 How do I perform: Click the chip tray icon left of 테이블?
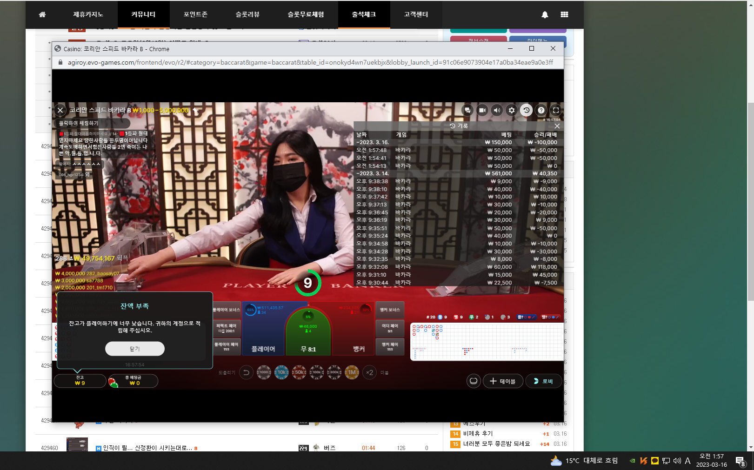click(x=474, y=381)
